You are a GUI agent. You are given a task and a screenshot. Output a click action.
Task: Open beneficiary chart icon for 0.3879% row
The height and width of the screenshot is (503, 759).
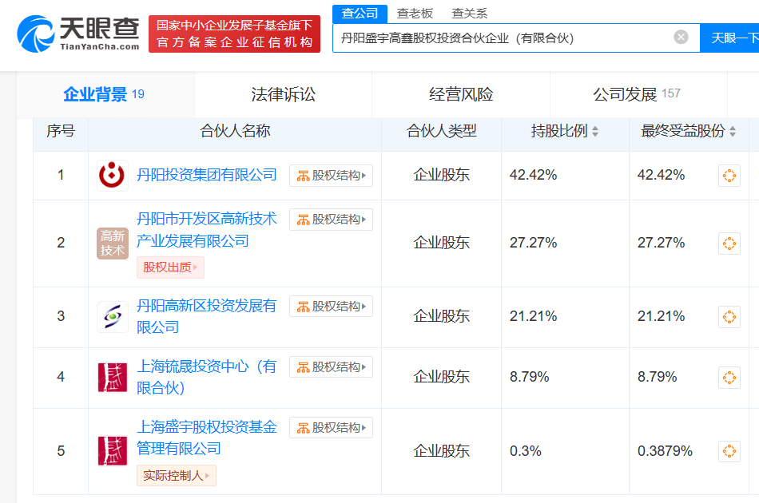pos(729,451)
